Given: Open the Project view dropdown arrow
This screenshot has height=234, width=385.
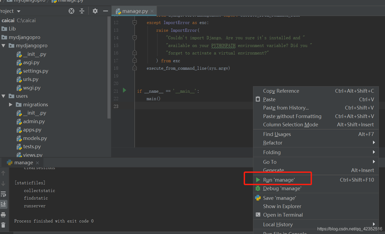Looking at the screenshot, I should (x=19, y=11).
